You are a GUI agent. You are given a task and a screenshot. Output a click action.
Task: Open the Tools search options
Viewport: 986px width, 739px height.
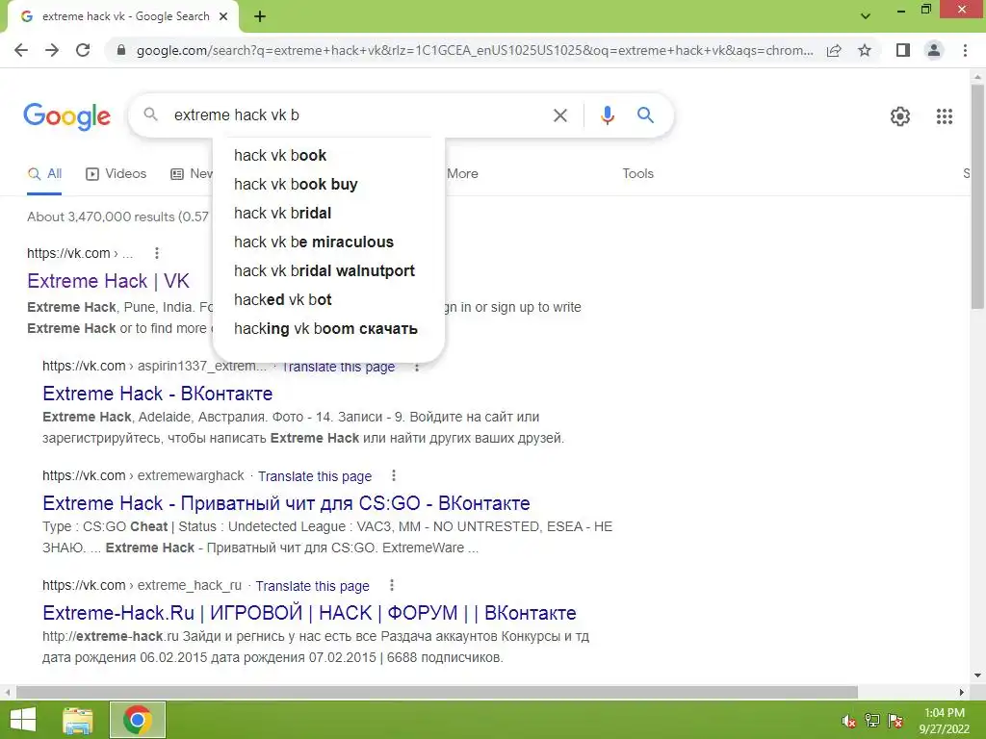click(637, 174)
